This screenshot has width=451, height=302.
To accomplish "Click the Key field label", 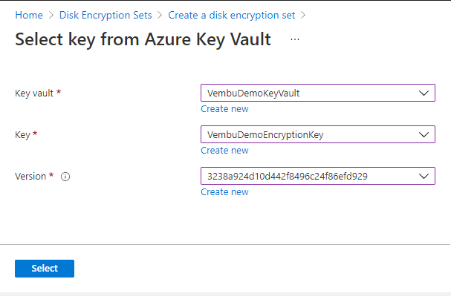I will (23, 135).
